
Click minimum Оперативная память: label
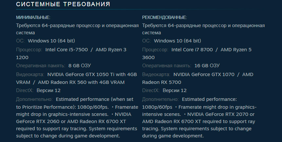point(41,66)
